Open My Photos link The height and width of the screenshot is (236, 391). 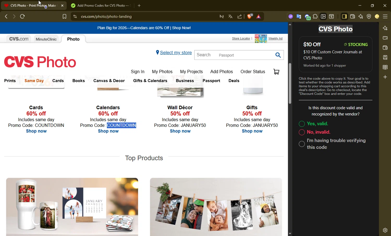(162, 72)
